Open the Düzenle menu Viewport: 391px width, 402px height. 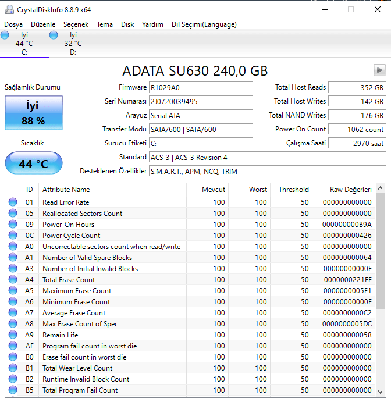[x=43, y=24]
